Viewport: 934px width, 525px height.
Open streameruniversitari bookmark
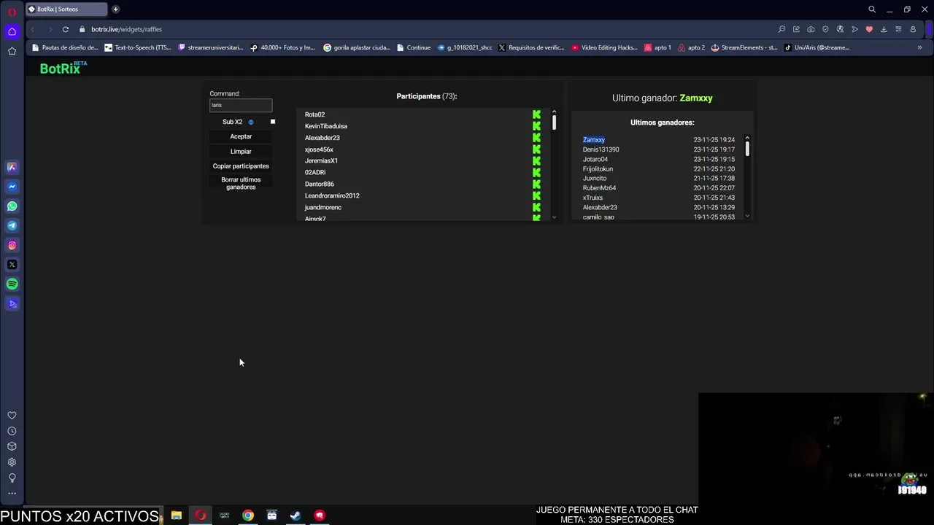tap(211, 47)
